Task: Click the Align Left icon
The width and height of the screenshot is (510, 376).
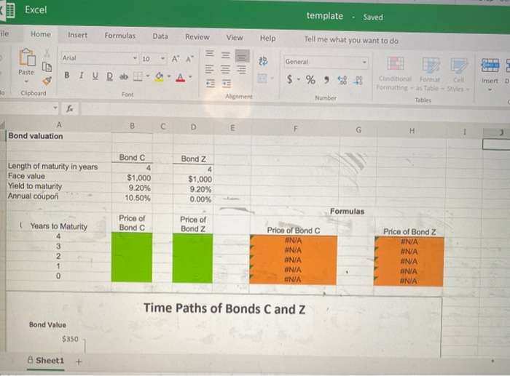Action: click(x=210, y=69)
